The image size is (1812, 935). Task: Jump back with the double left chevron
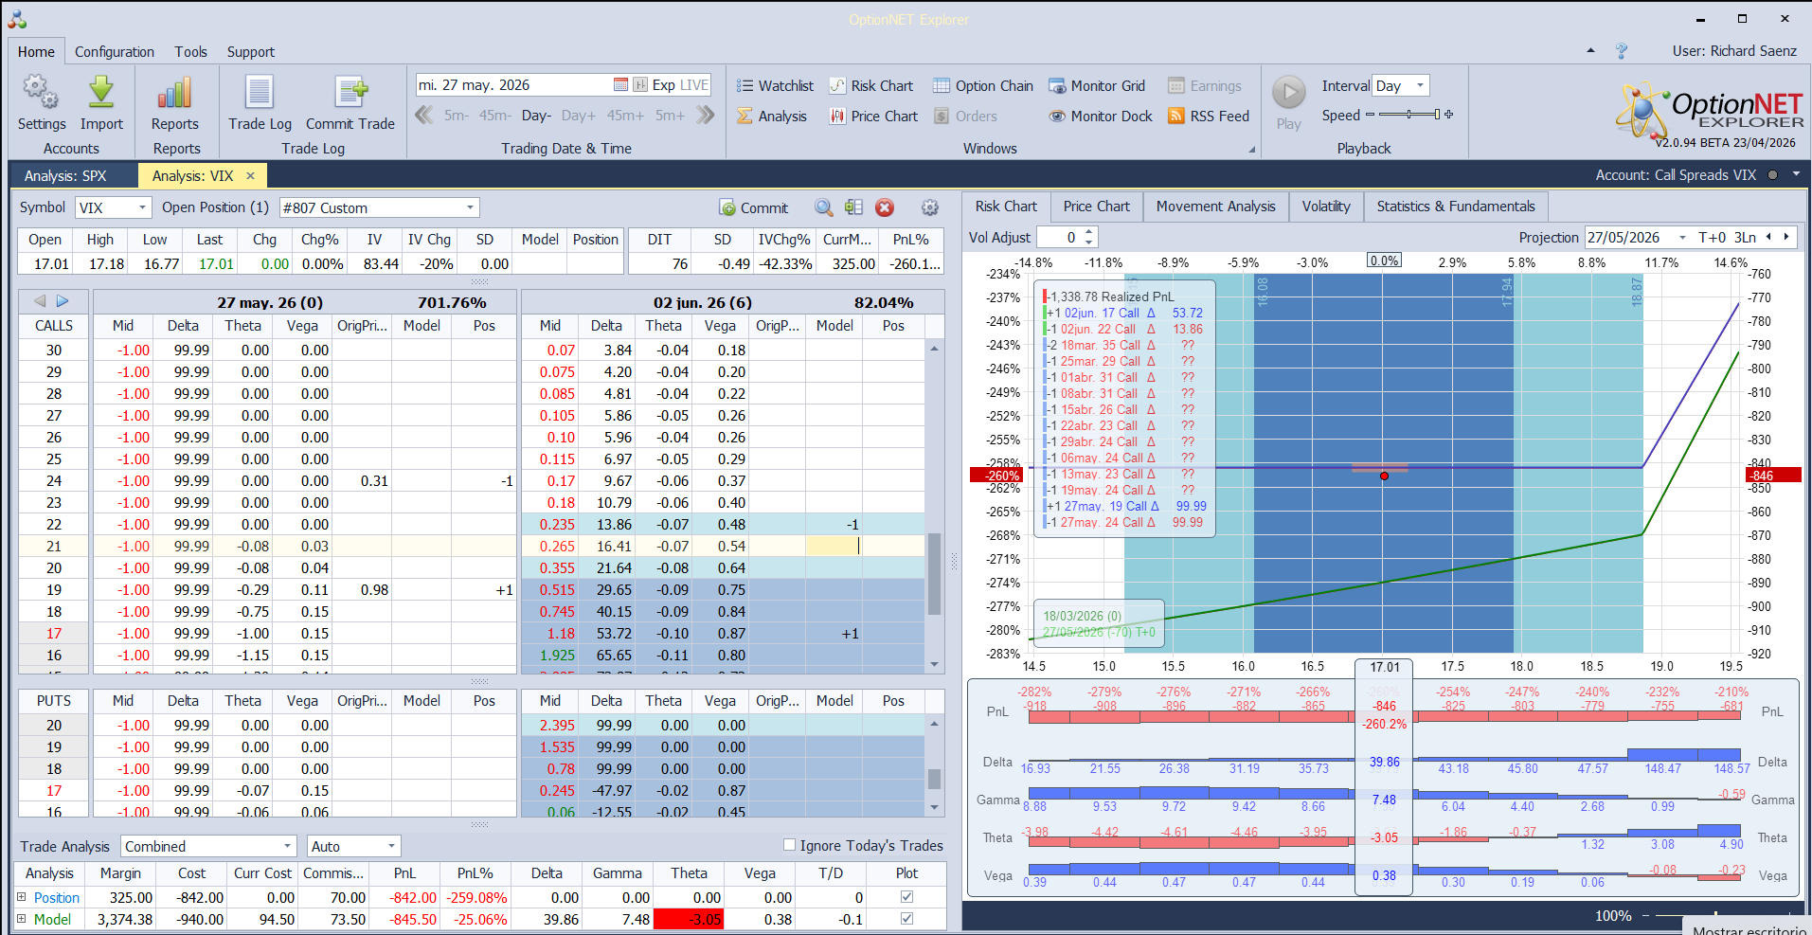[x=424, y=116]
